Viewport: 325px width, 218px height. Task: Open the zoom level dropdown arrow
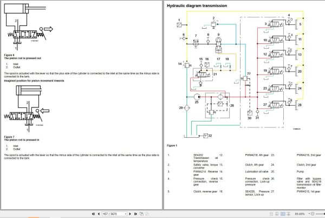pyautogui.click(x=309, y=214)
